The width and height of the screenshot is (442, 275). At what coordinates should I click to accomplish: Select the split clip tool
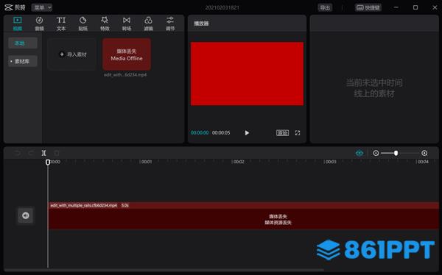point(44,153)
